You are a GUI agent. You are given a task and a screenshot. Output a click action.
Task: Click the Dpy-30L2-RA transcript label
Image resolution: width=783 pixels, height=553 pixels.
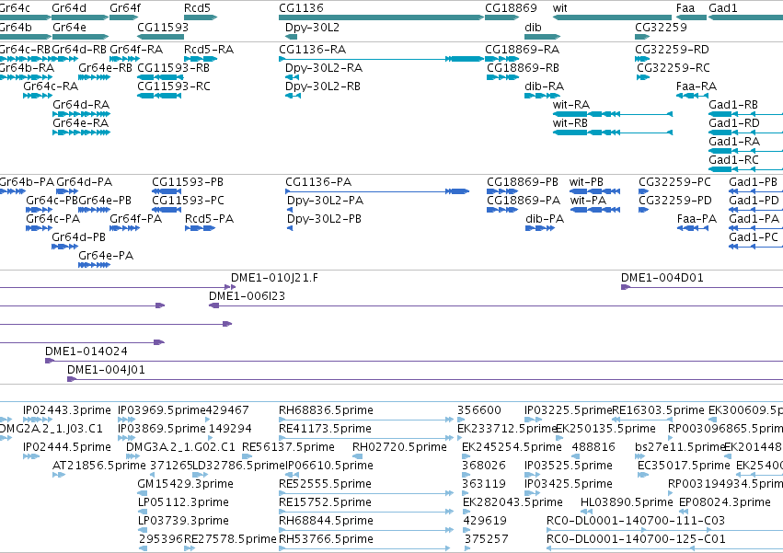click(324, 67)
